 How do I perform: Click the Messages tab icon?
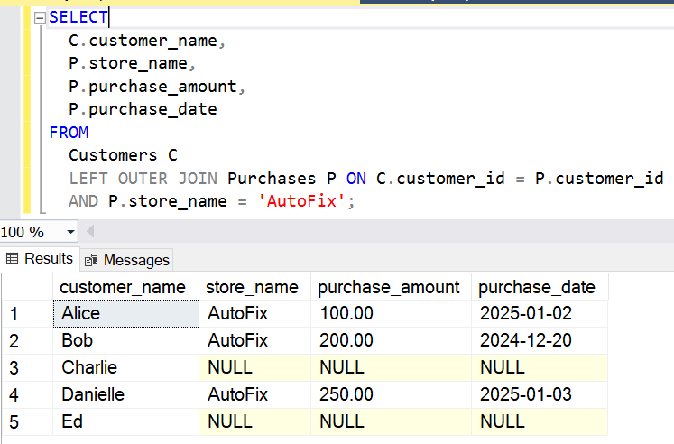(x=91, y=260)
